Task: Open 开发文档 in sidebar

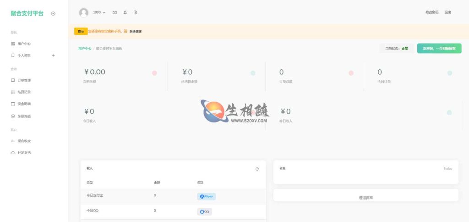Action: pyautogui.click(x=24, y=153)
